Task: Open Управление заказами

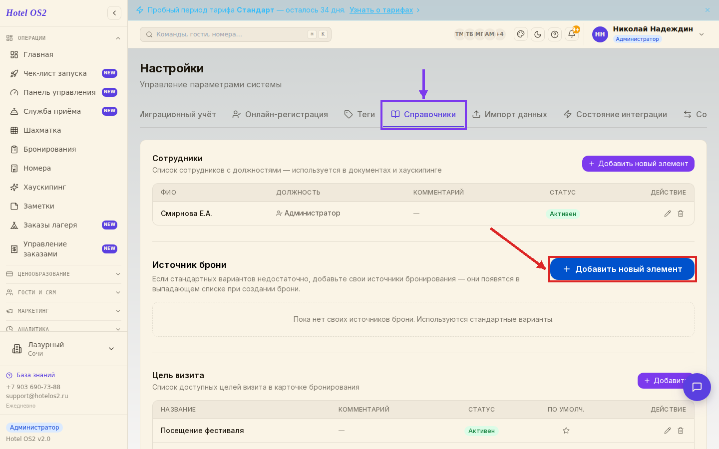Action: tap(64, 249)
